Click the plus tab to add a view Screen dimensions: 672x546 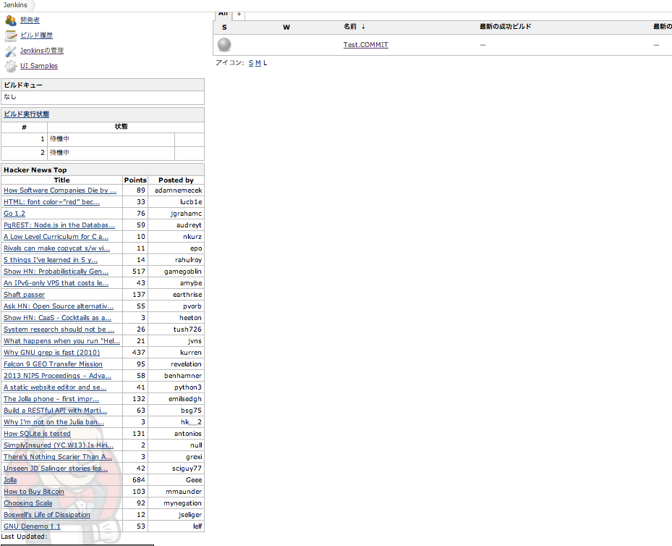[239, 14]
